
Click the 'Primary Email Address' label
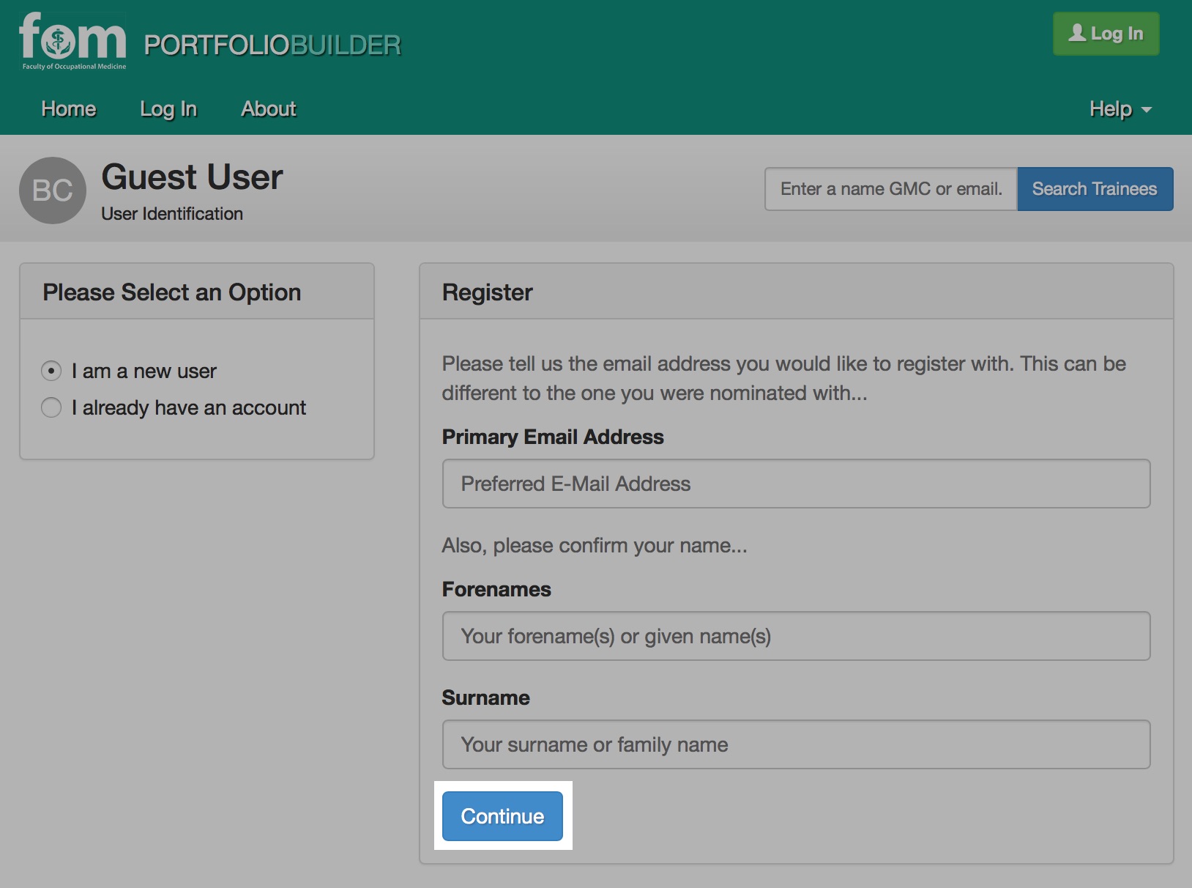click(x=553, y=437)
